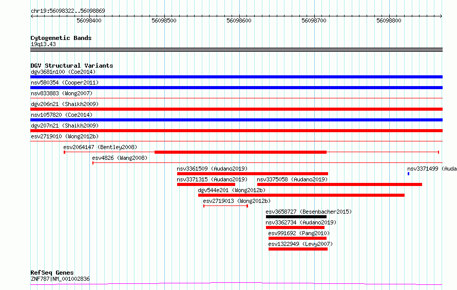Viewport: 457px width, 290px height.
Task: Click the red bar under esv991692
Action: 298,238
